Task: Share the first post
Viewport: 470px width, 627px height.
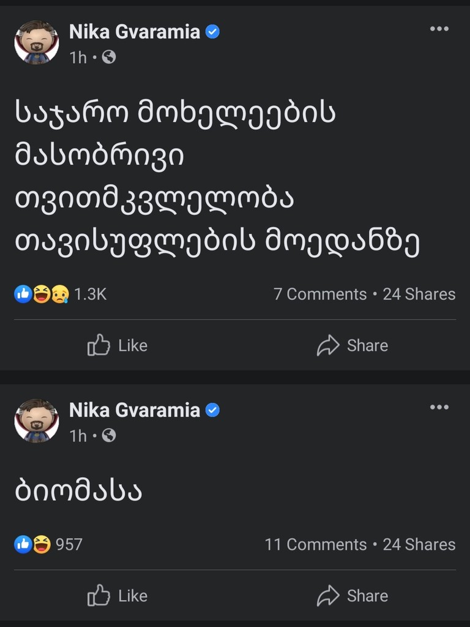Action: [352, 345]
